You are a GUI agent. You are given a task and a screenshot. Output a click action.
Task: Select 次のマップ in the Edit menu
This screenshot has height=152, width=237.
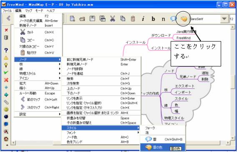(38, 107)
